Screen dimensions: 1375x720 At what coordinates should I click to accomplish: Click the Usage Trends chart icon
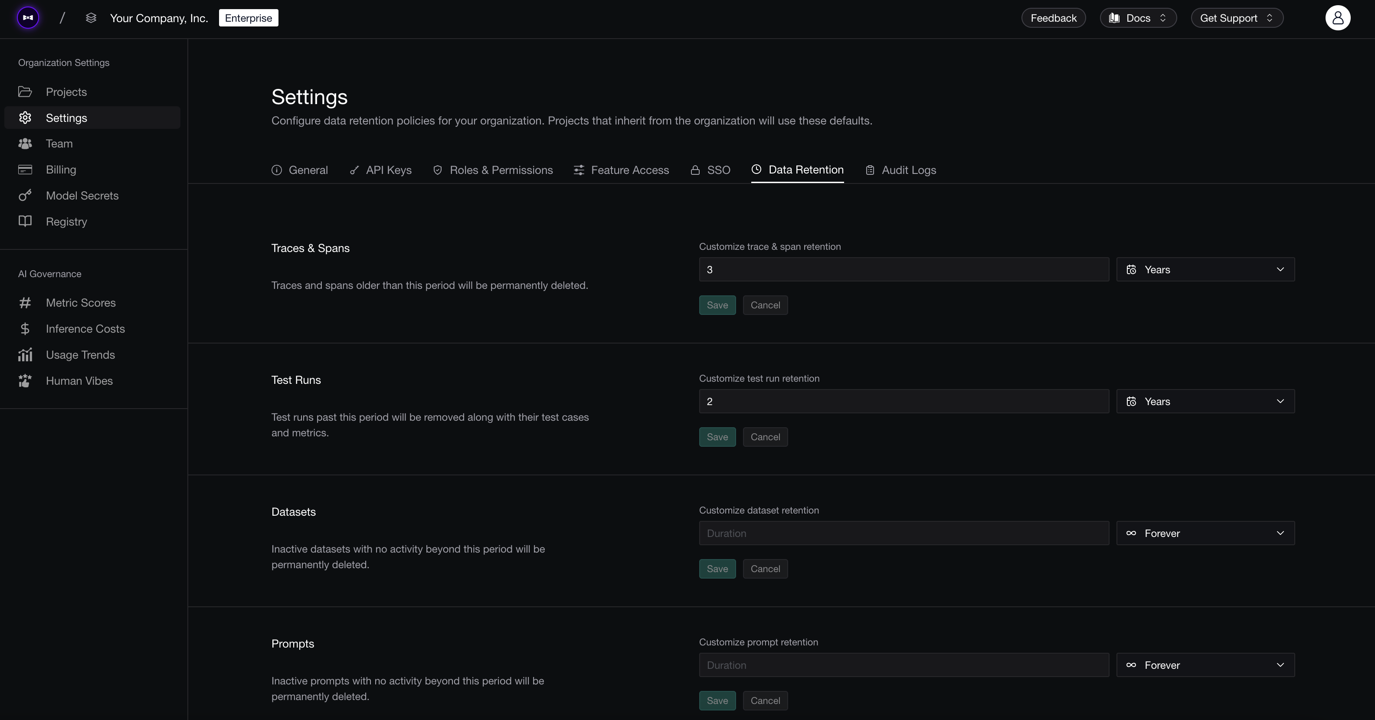point(25,354)
